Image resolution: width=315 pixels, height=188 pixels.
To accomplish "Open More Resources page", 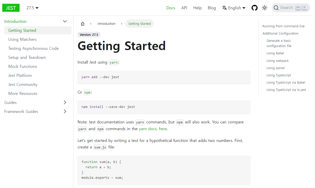I will (23, 93).
